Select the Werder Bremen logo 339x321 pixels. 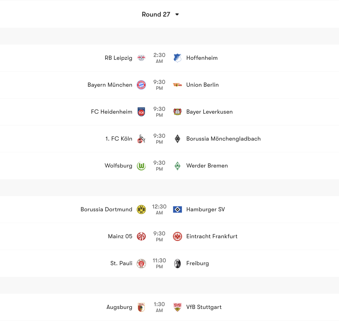pos(178,166)
